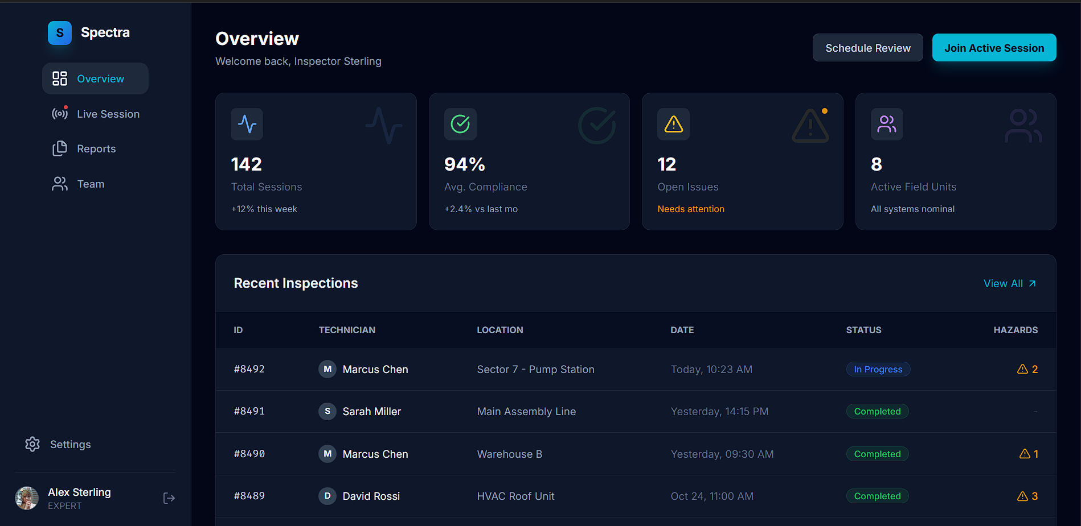Select the Total Sessions stat card value 142
The image size is (1081, 526).
click(x=247, y=164)
